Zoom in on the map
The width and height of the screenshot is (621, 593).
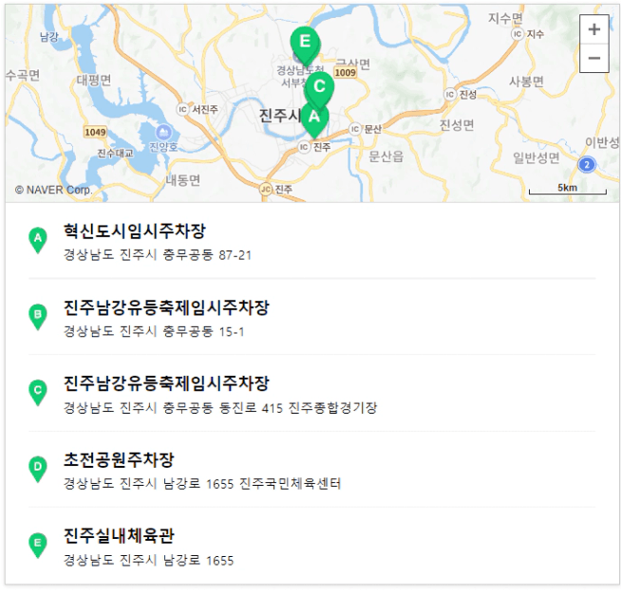click(x=594, y=29)
